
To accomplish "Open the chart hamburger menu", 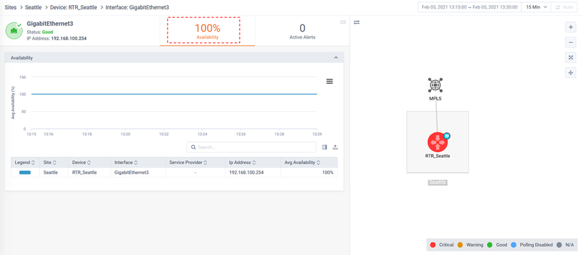I will coord(330,81).
